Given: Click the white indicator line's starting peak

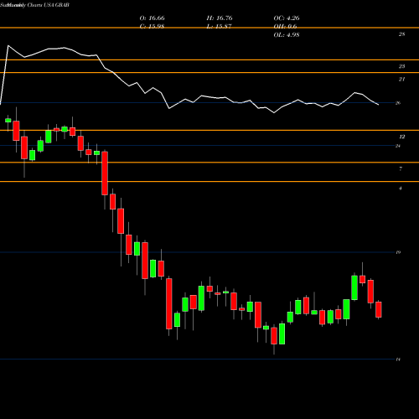Looking at the screenshot, I should (8, 45).
